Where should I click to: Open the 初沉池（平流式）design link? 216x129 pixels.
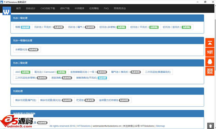pyautogui.click(x=144, y=27)
